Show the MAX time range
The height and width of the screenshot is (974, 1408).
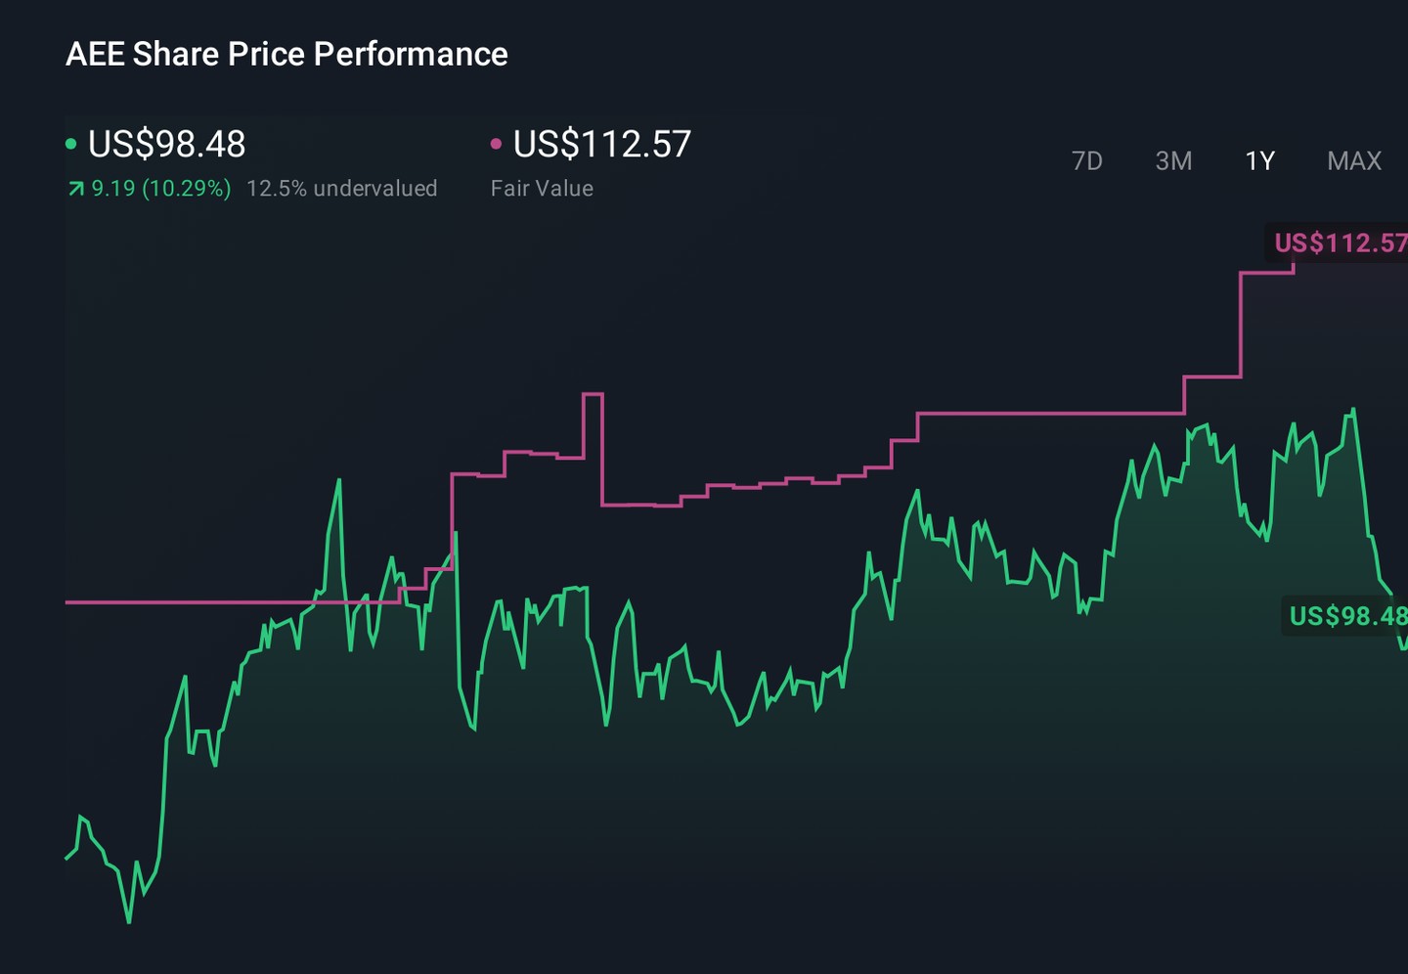click(1354, 160)
